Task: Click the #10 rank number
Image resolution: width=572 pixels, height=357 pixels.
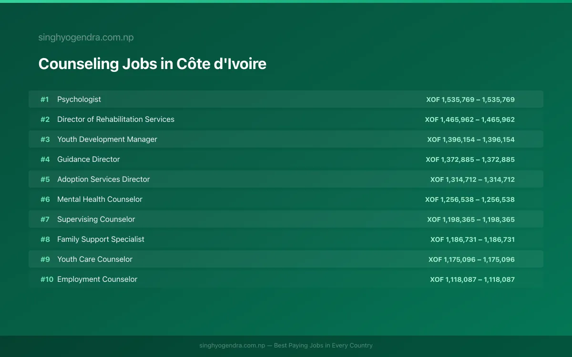Action: pos(47,279)
